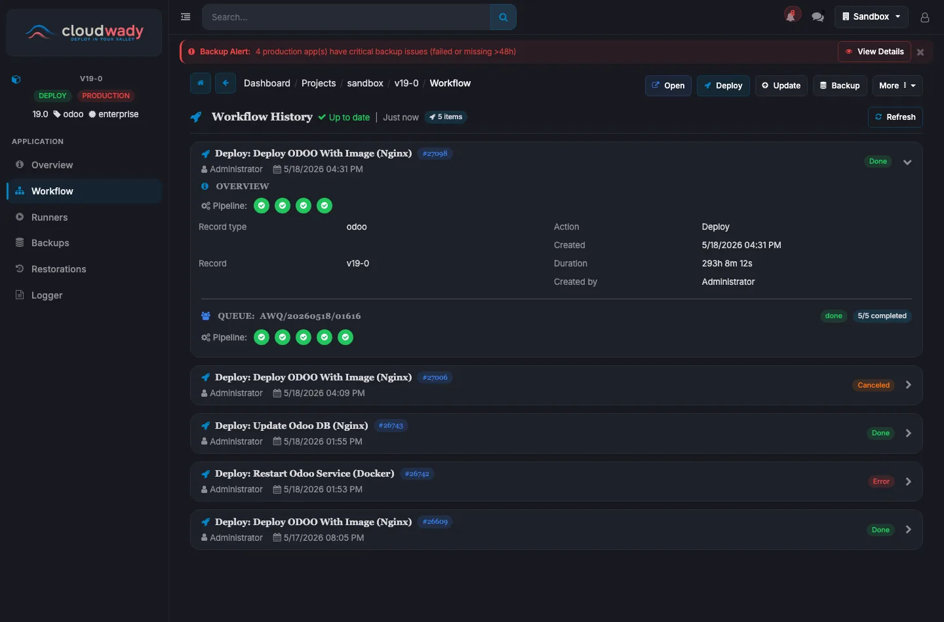Click rocket icon of Update Odoo DB workflow
944x622 pixels.
pyautogui.click(x=206, y=426)
